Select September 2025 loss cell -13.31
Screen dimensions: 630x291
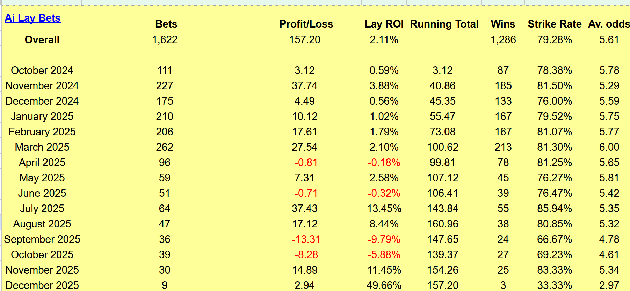306,239
